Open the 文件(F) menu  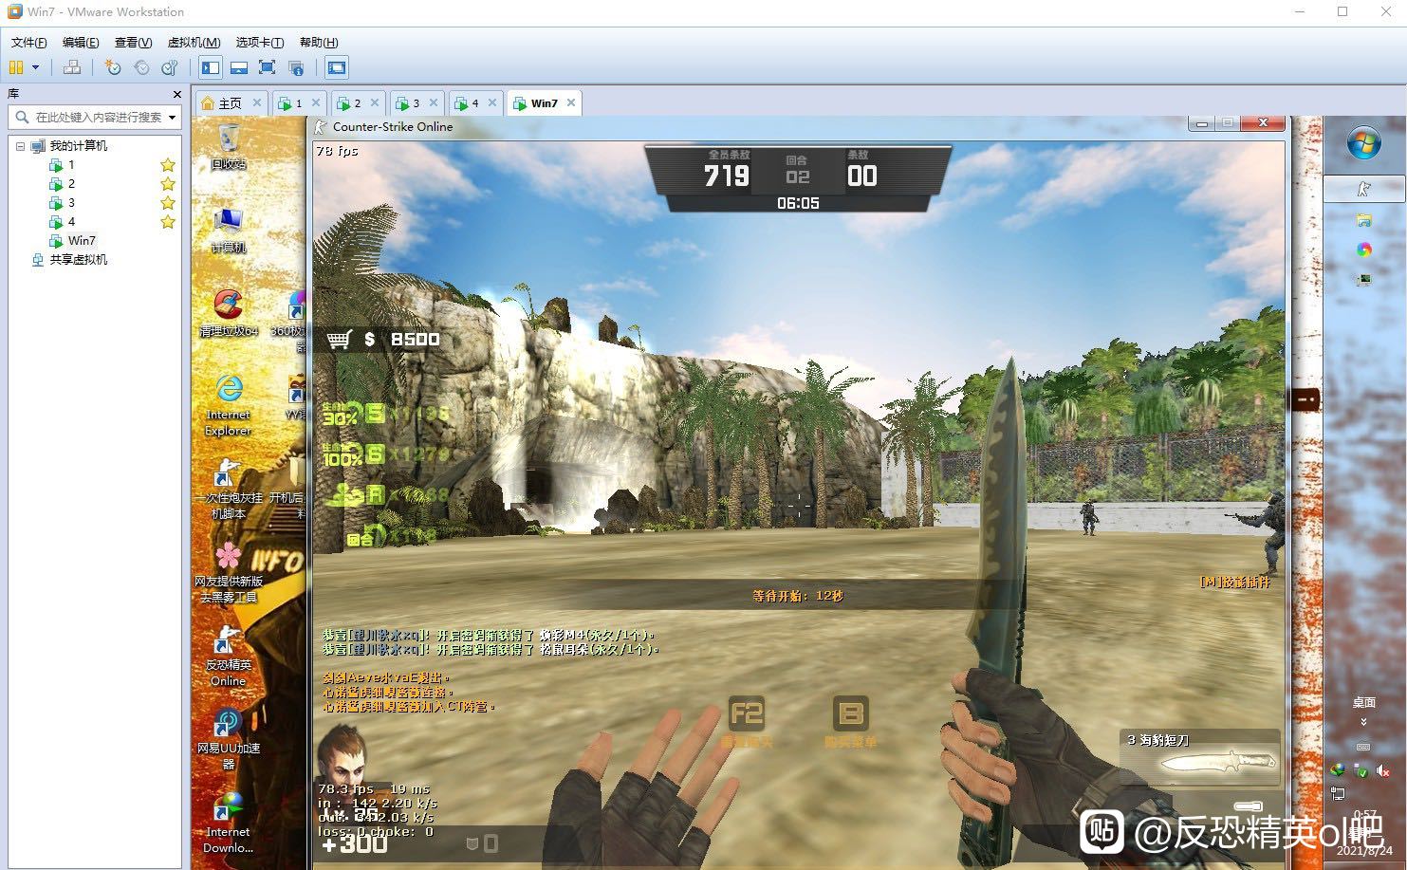(x=28, y=43)
